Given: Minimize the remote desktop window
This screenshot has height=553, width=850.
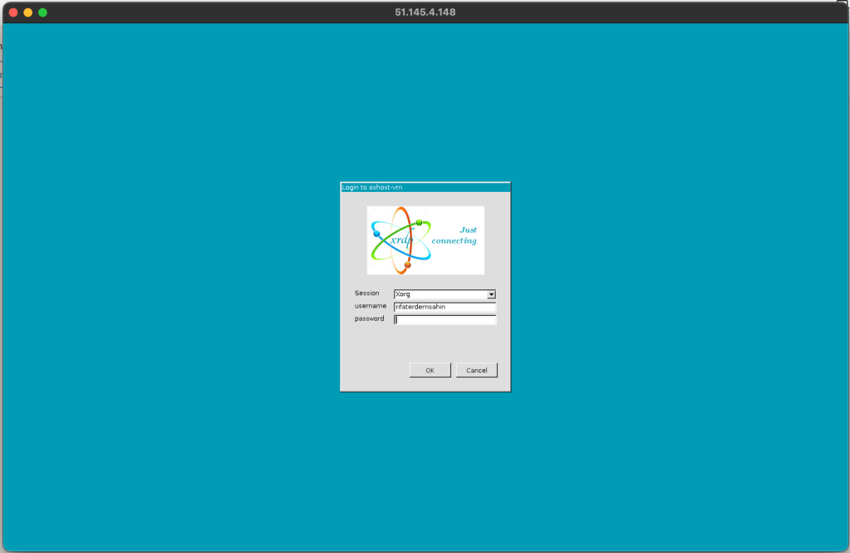Looking at the screenshot, I should (x=28, y=12).
